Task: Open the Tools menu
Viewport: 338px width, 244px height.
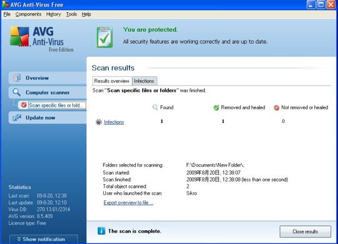Action: pyautogui.click(x=71, y=14)
